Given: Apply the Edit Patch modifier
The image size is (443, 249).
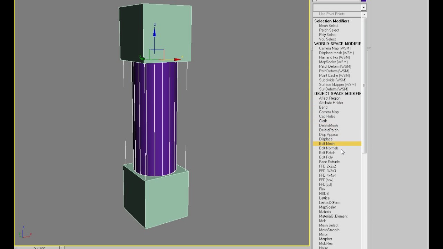Looking at the screenshot, I should click(x=327, y=153).
